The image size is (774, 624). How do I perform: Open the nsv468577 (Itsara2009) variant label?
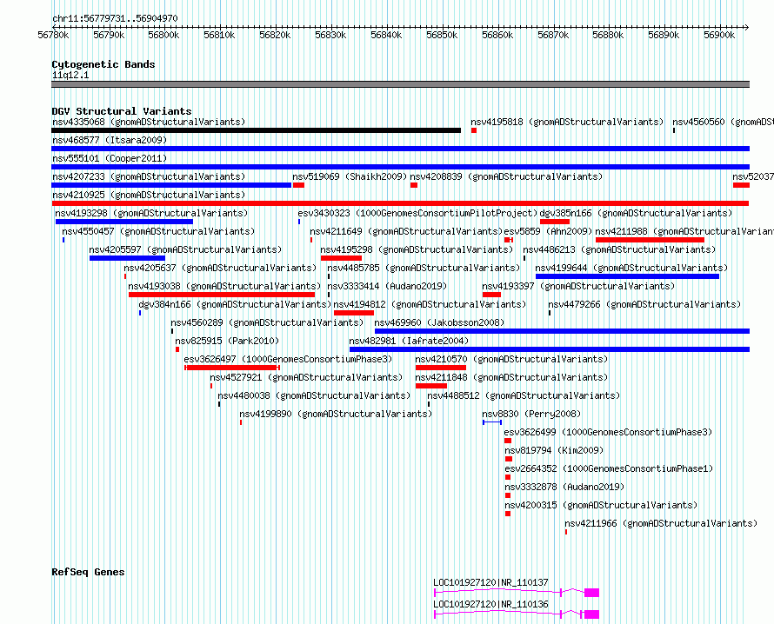tap(110, 140)
